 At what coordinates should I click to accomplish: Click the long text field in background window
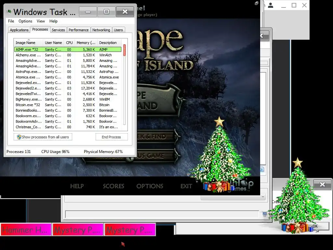(x=162, y=214)
